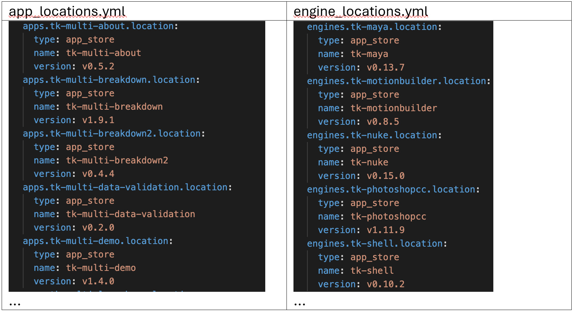This screenshot has width=575, height=314.
Task: Select the apps.tk-multi-breakdown.location key line
Action: pos(111,80)
